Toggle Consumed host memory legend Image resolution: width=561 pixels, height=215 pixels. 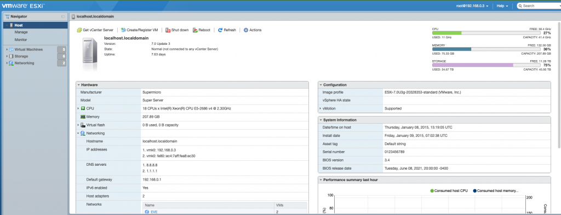495,191
